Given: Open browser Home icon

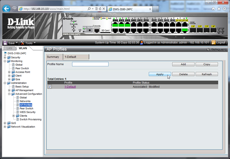Looking at the screenshot, I should coord(214,9).
